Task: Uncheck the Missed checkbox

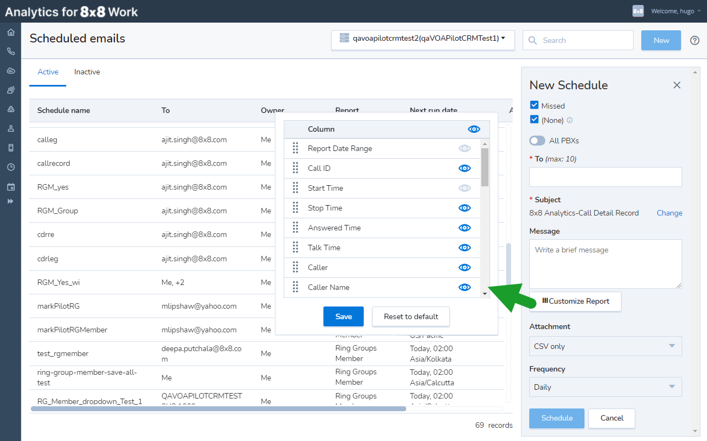Action: [x=534, y=105]
